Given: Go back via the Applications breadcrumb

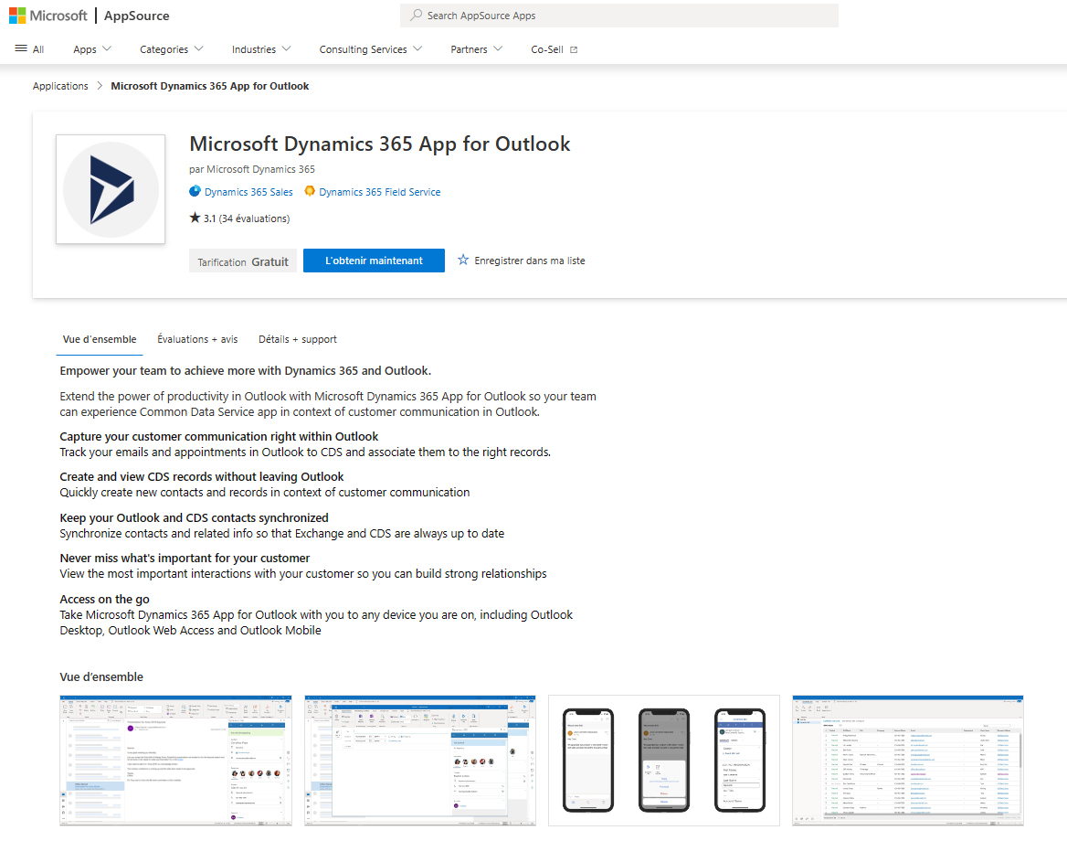Looking at the screenshot, I should [x=60, y=85].
